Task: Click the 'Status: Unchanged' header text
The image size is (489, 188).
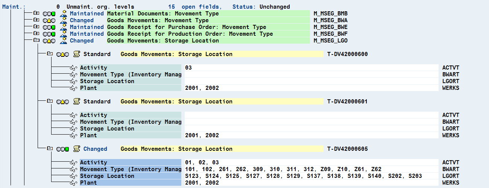Action: click(261, 7)
